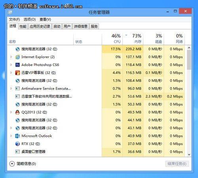Click the scrollbar up arrow
The image size is (198, 178).
(189, 48)
